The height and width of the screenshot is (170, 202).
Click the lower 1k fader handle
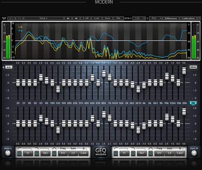(109, 118)
